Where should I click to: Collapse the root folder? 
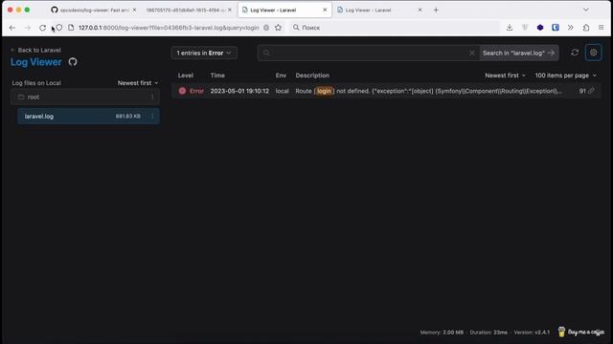85,97
